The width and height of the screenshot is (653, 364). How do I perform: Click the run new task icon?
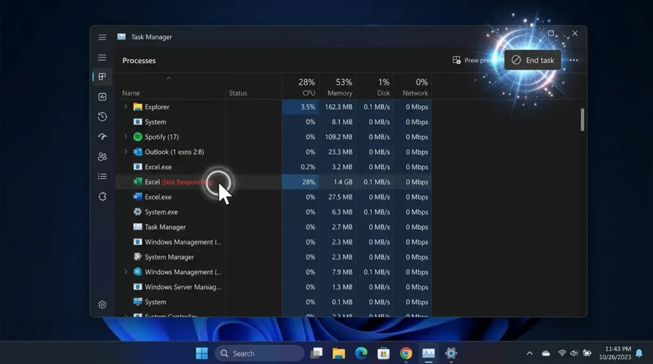click(x=457, y=60)
